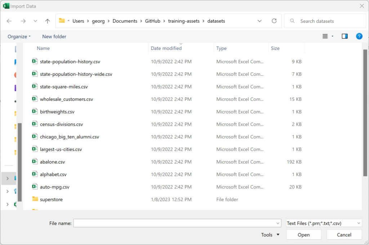The image size is (369, 245).
Task: Click the Back navigation arrow
Action: click(x=9, y=21)
